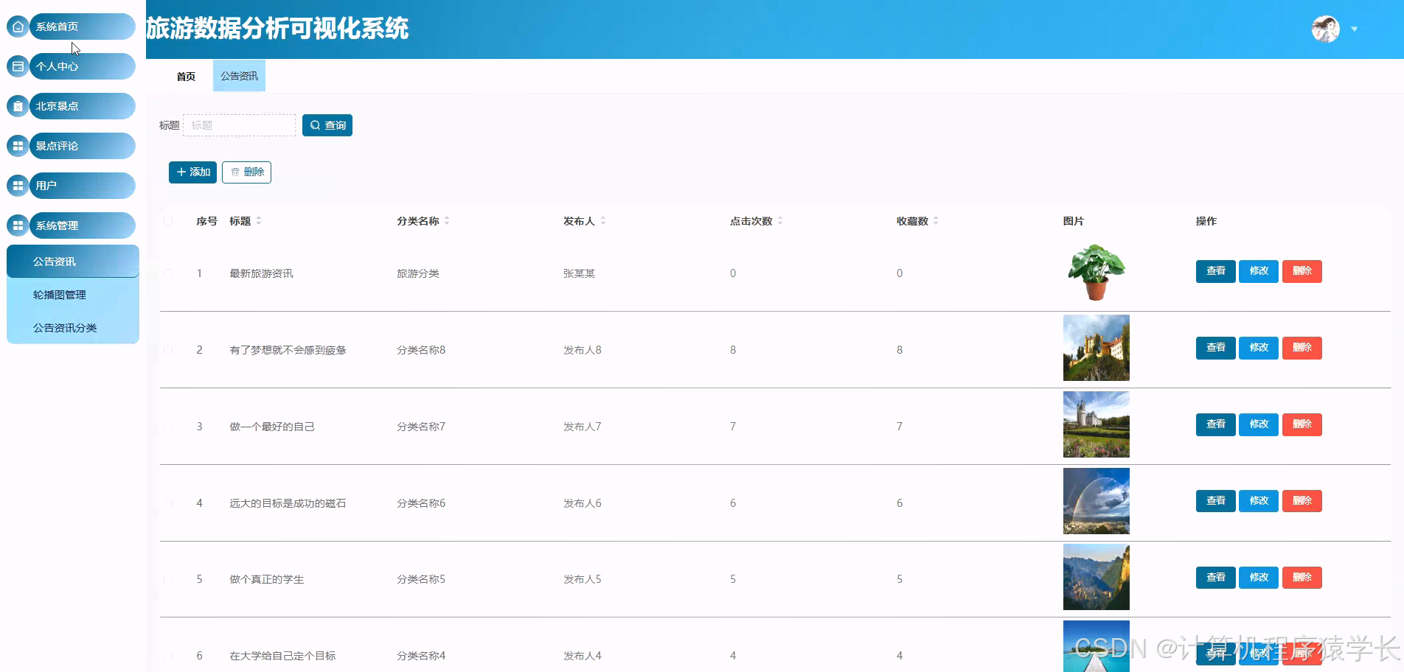The image size is (1404, 672).
Task: Click the search magnifier on 查询 button
Action: pos(316,125)
